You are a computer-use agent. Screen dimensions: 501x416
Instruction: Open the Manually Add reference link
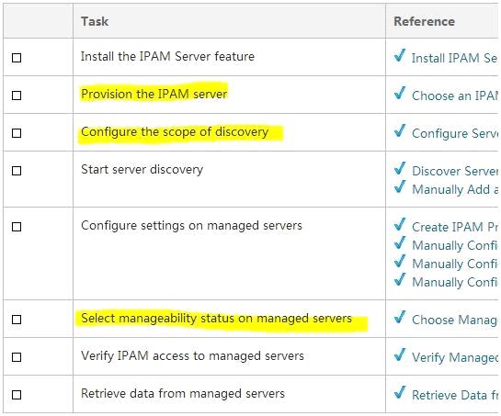coord(455,189)
